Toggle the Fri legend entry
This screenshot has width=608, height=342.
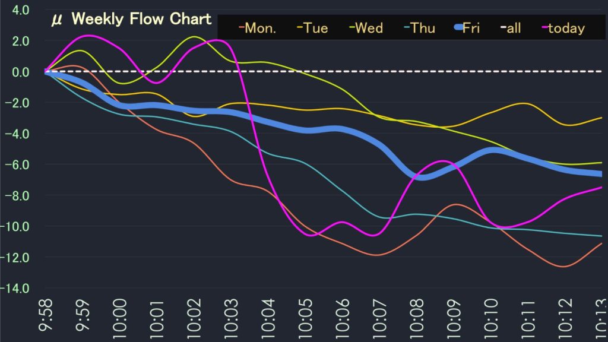[x=467, y=28]
